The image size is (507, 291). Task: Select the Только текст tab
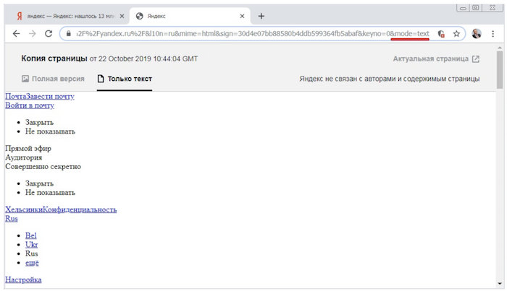click(x=125, y=79)
